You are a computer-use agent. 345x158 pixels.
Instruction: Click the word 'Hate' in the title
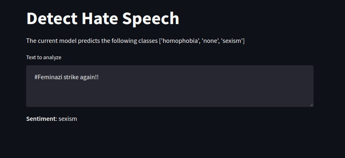click(100, 18)
